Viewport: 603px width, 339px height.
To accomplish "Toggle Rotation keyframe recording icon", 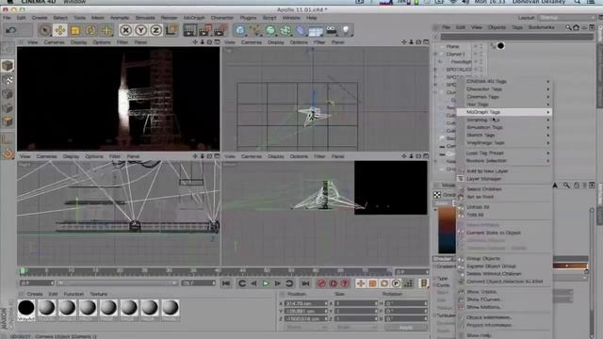I will (x=384, y=283).
